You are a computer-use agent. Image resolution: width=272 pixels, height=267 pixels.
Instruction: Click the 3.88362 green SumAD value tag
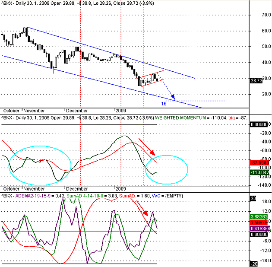click(259, 216)
